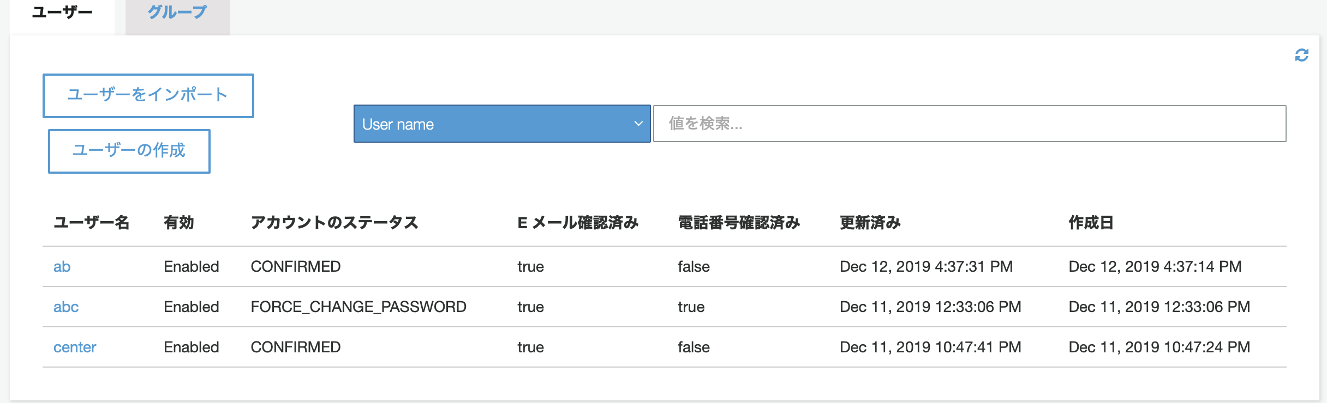Click Dec 12, 2019 4:37:14 PM
The height and width of the screenshot is (403, 1327).
1155,266
